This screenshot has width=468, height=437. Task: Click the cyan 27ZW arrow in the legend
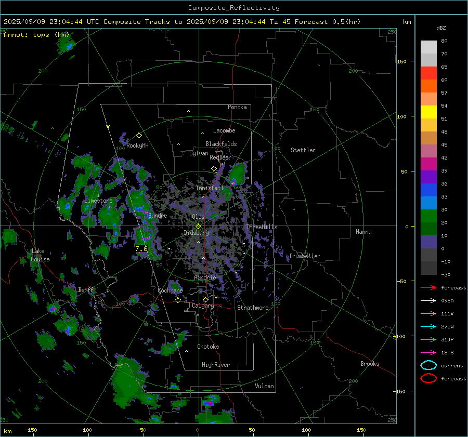428,327
